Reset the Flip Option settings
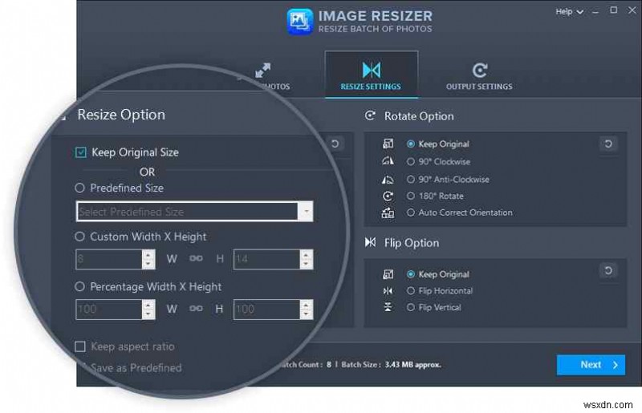The image size is (642, 413). tap(608, 270)
